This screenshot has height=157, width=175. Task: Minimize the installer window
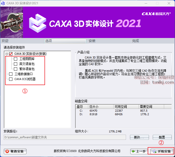tap(146, 3)
